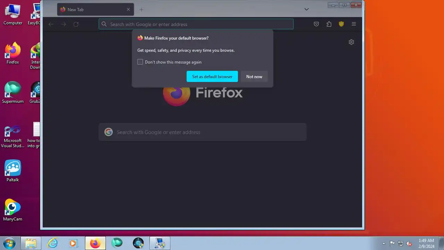Image resolution: width=444 pixels, height=250 pixels.
Task: Open the Extensions puzzle icon
Action: pos(329,24)
